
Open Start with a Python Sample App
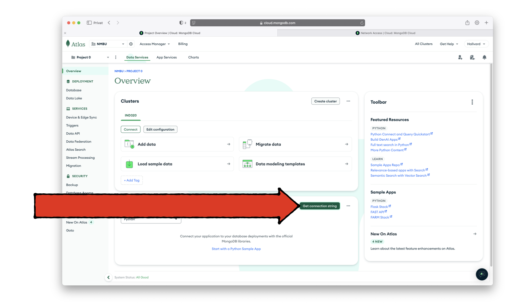click(236, 249)
